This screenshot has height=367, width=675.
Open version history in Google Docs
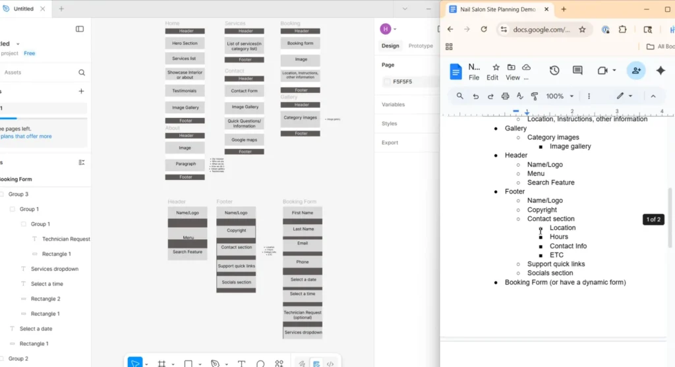tap(554, 71)
